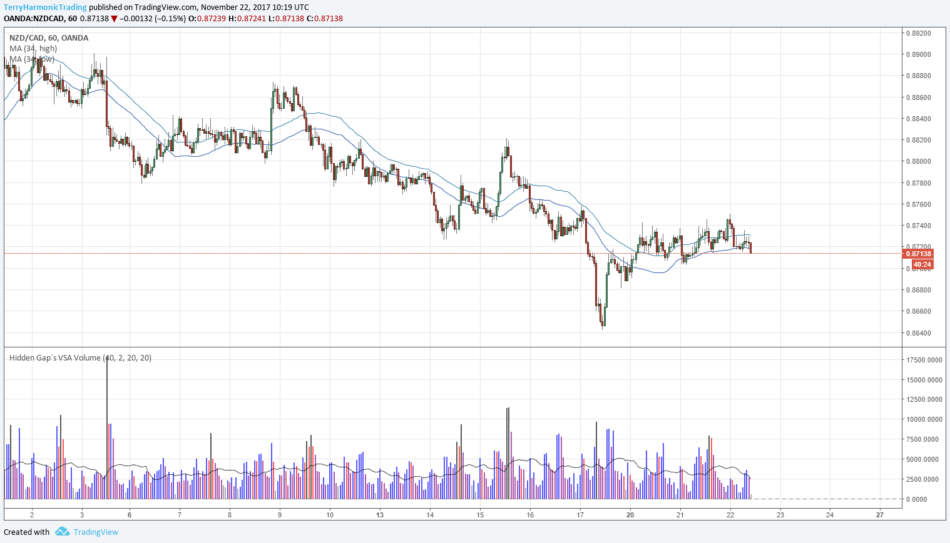This screenshot has width=950, height=543.
Task: Click date label 6 on time axis
Action: (130, 515)
